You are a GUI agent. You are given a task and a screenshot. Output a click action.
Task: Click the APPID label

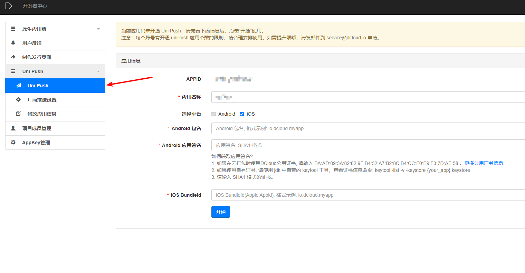point(194,79)
